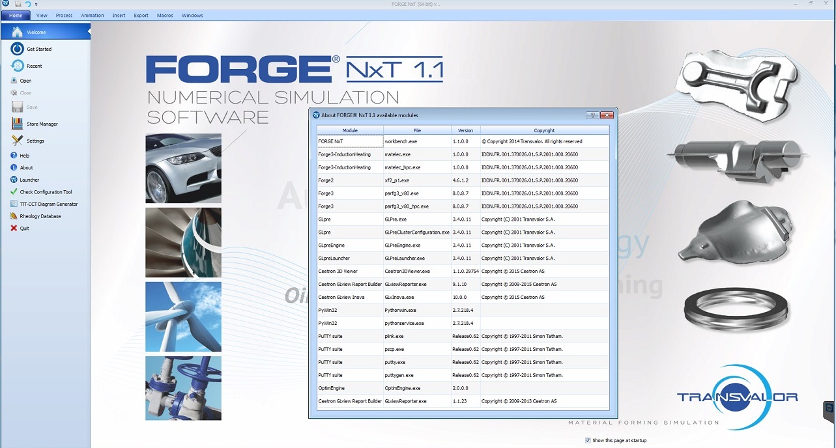Click the Launcher label
The height and width of the screenshot is (448, 836).
point(29,180)
